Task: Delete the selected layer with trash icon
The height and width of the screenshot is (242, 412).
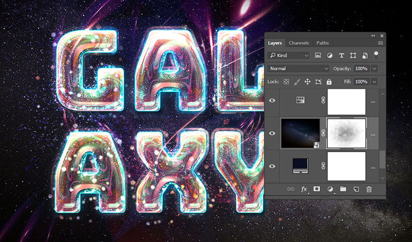Action: tap(369, 189)
